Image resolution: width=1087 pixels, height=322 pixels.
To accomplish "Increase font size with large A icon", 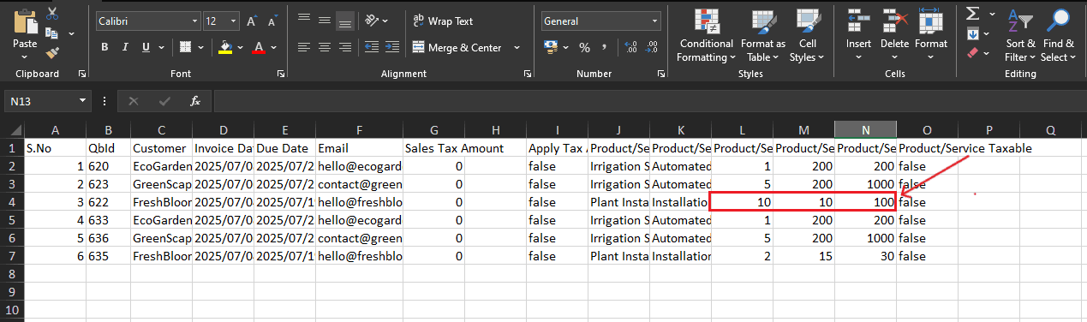I will point(252,21).
